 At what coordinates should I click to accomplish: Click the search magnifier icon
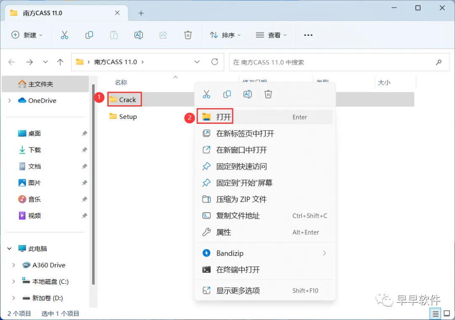coord(439,62)
